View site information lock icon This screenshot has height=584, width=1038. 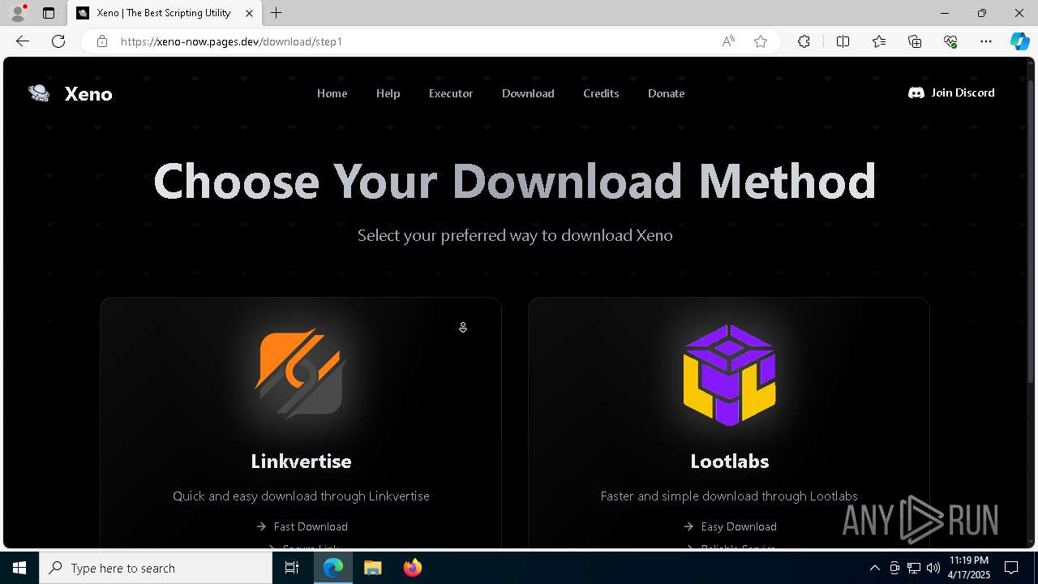(102, 41)
